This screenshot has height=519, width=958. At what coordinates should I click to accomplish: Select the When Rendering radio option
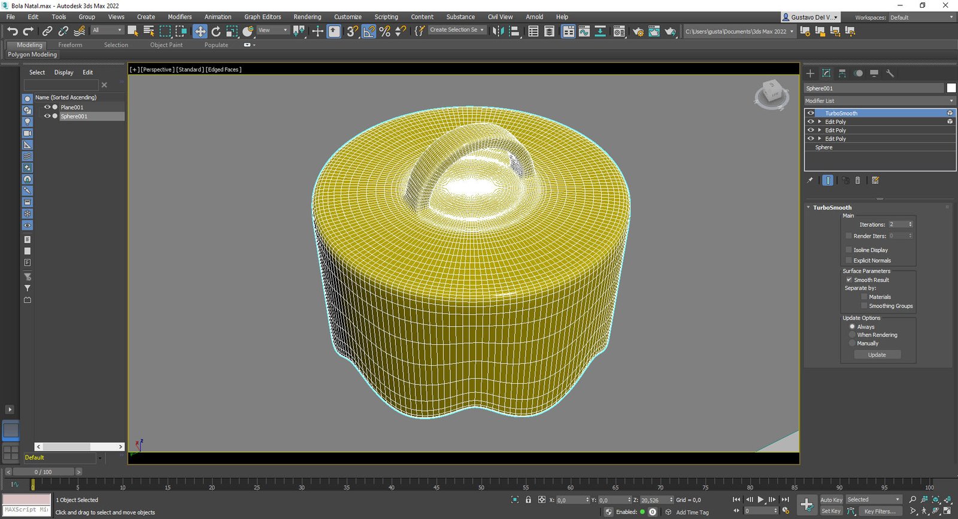pyautogui.click(x=852, y=335)
